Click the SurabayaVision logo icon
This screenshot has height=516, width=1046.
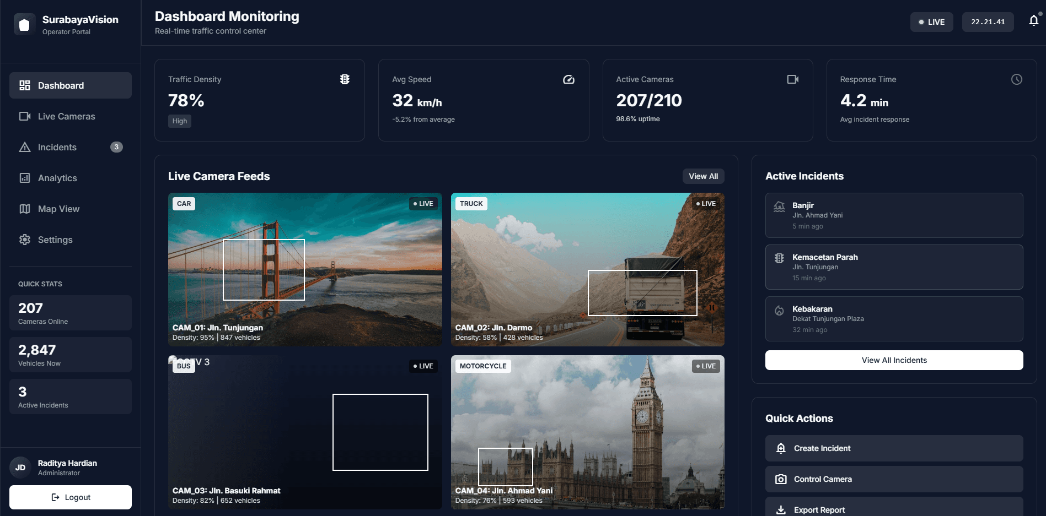pos(24,25)
